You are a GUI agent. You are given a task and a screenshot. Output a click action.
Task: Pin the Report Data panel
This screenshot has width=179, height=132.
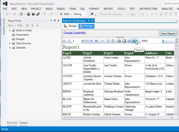[55, 20]
